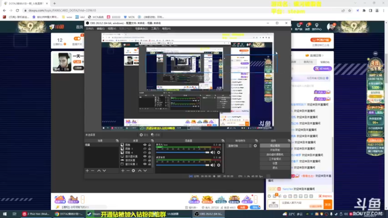388x218 pixels.
Task: Move source up arrow in sources panel
Action: (x=140, y=171)
